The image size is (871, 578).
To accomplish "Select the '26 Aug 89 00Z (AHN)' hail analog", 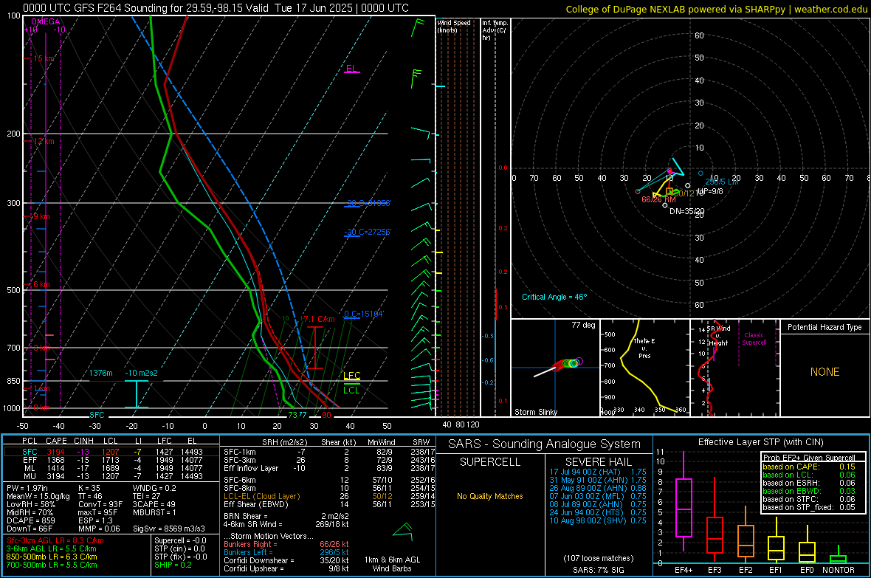I will pos(598,488).
